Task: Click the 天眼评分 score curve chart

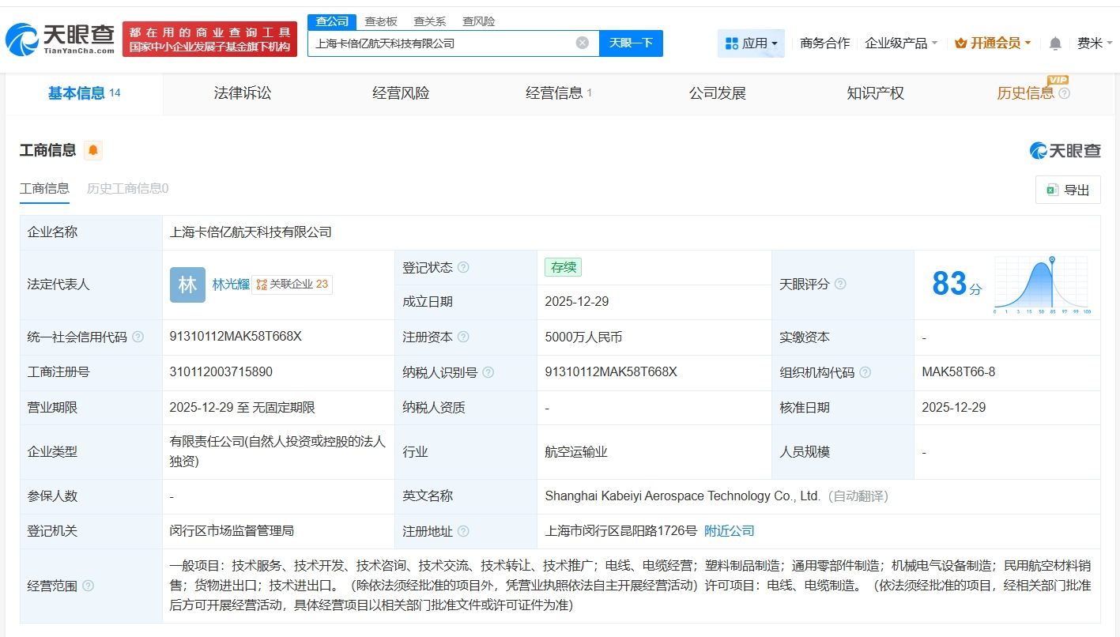Action: [1040, 284]
